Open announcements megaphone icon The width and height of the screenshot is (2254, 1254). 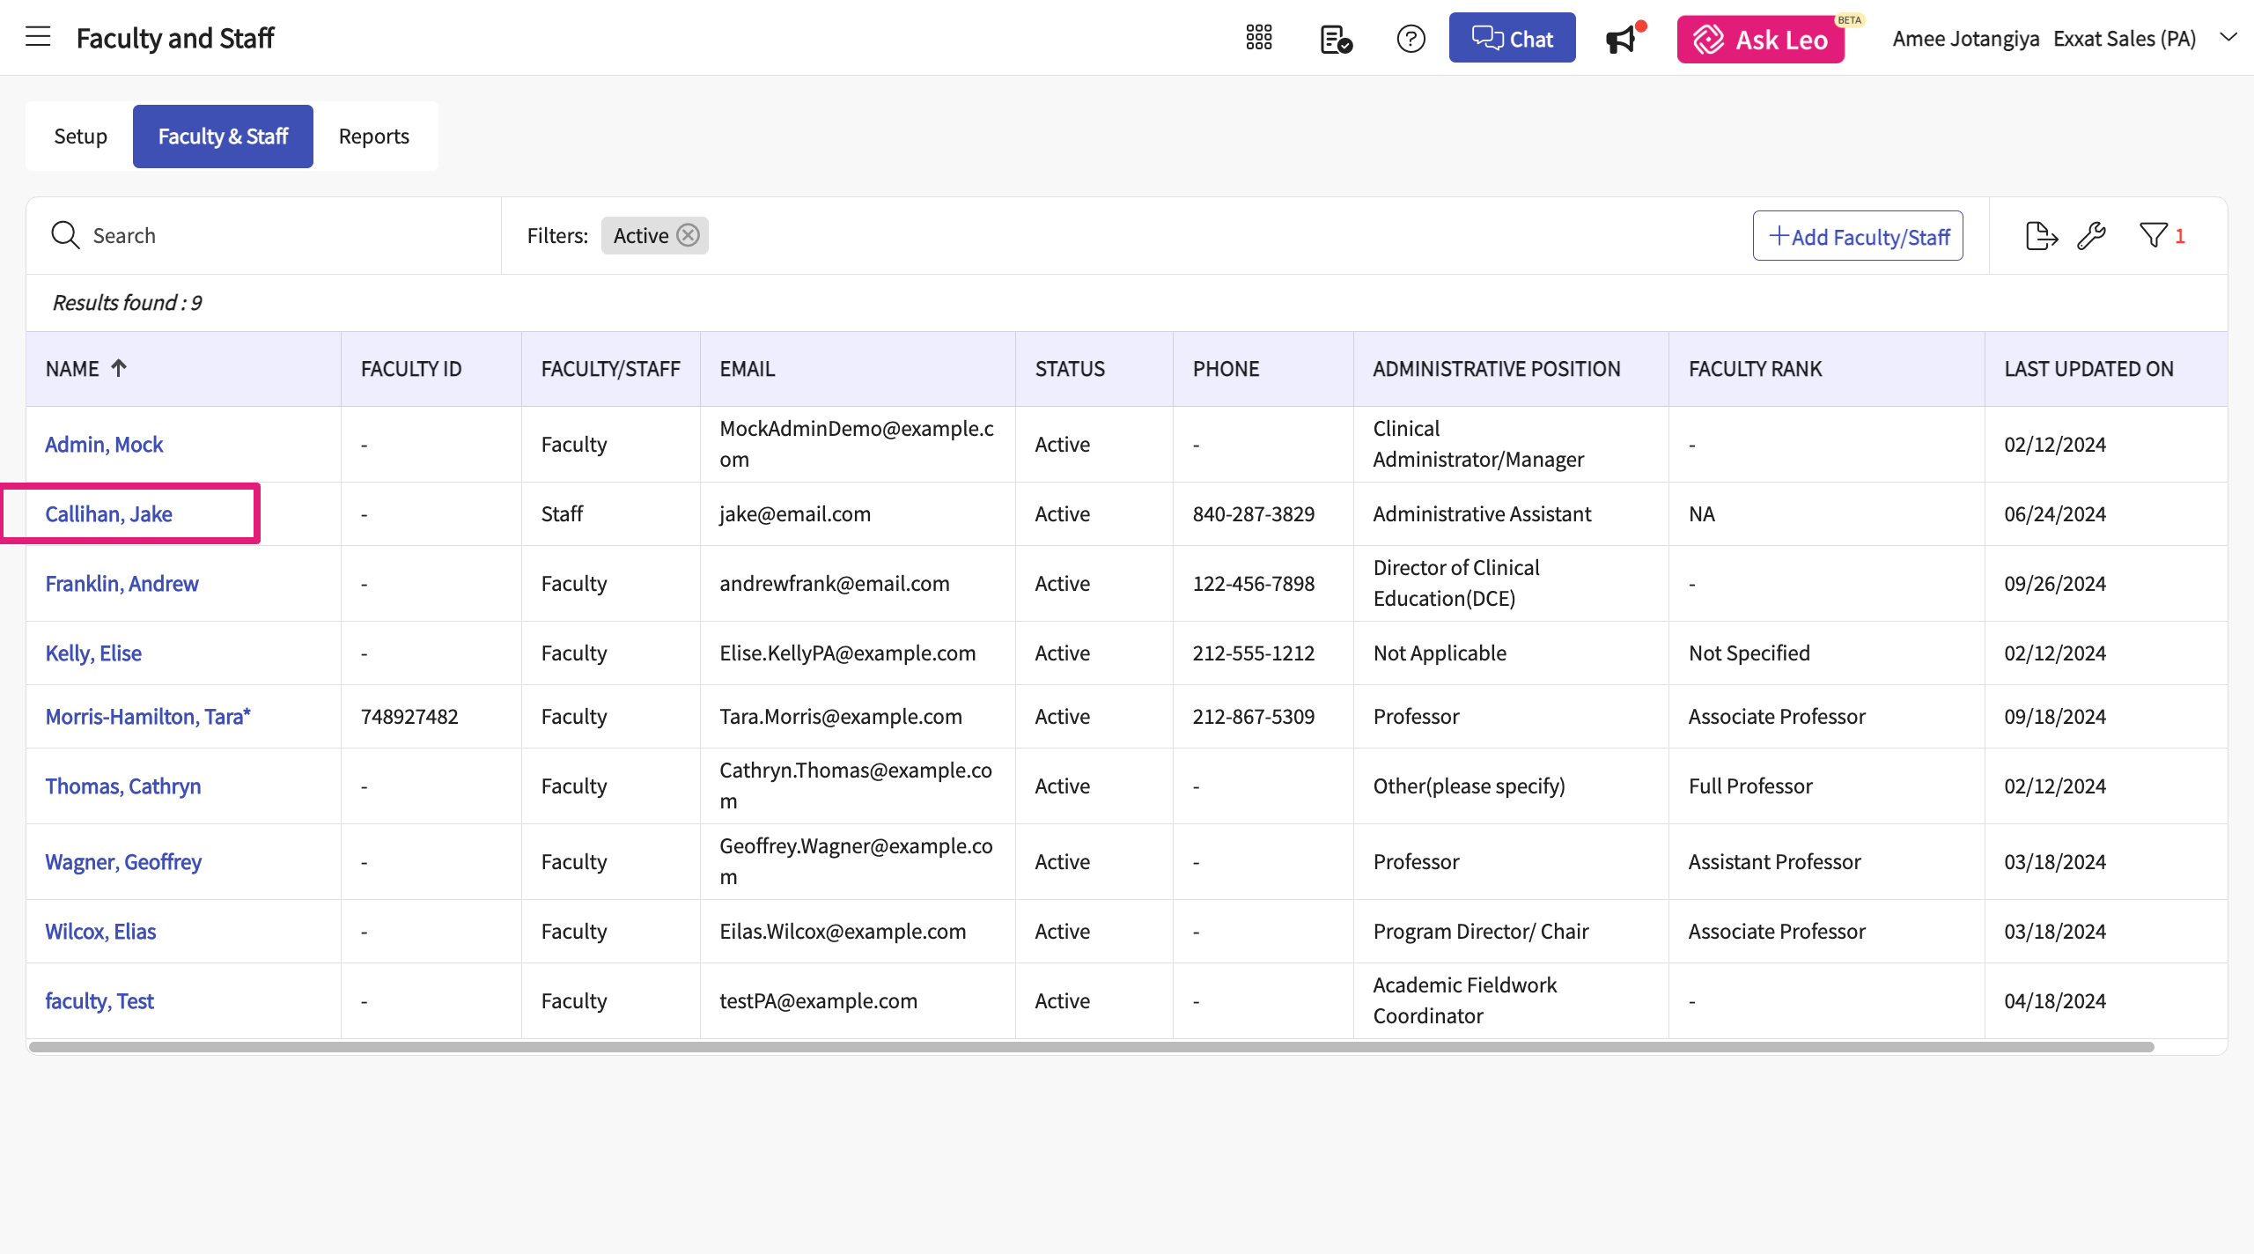click(x=1621, y=39)
